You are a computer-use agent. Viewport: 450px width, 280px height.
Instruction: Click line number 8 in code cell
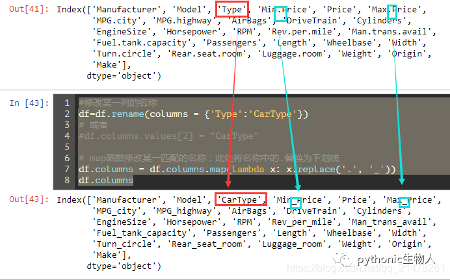pyautogui.click(x=67, y=180)
